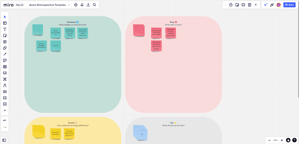This screenshot has width=299, height=144.
Task: Open the Shapes tool
Action: click(5, 48)
